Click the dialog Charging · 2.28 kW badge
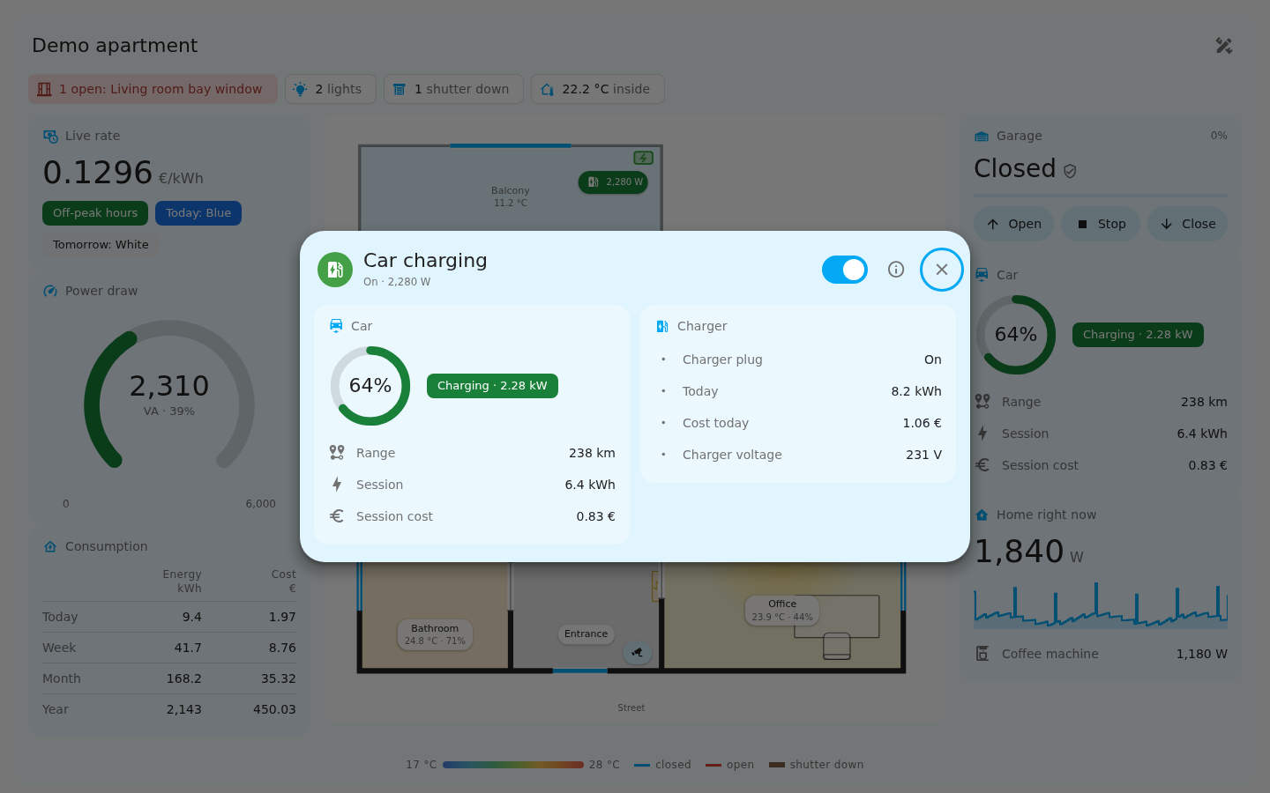 coord(492,386)
